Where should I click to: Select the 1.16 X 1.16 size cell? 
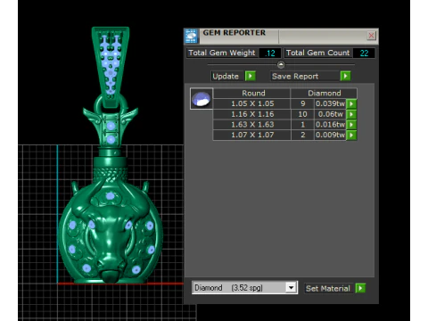click(x=251, y=114)
